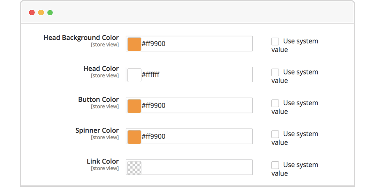The image size is (375, 187).
Task: Open the Spinner Color swatch picker
Action: coord(134,137)
